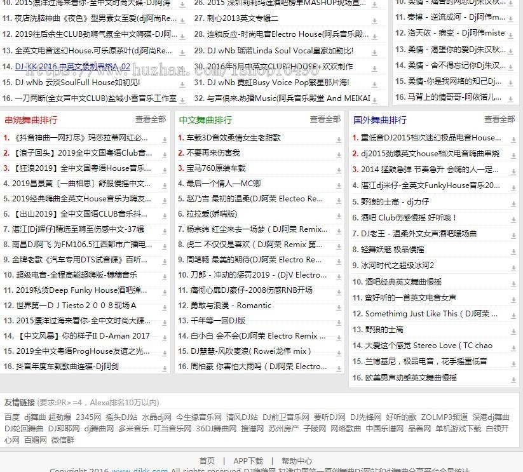
Task: Download 【狂浪2019】全中文国粤语House track
Action: click(x=165, y=170)
